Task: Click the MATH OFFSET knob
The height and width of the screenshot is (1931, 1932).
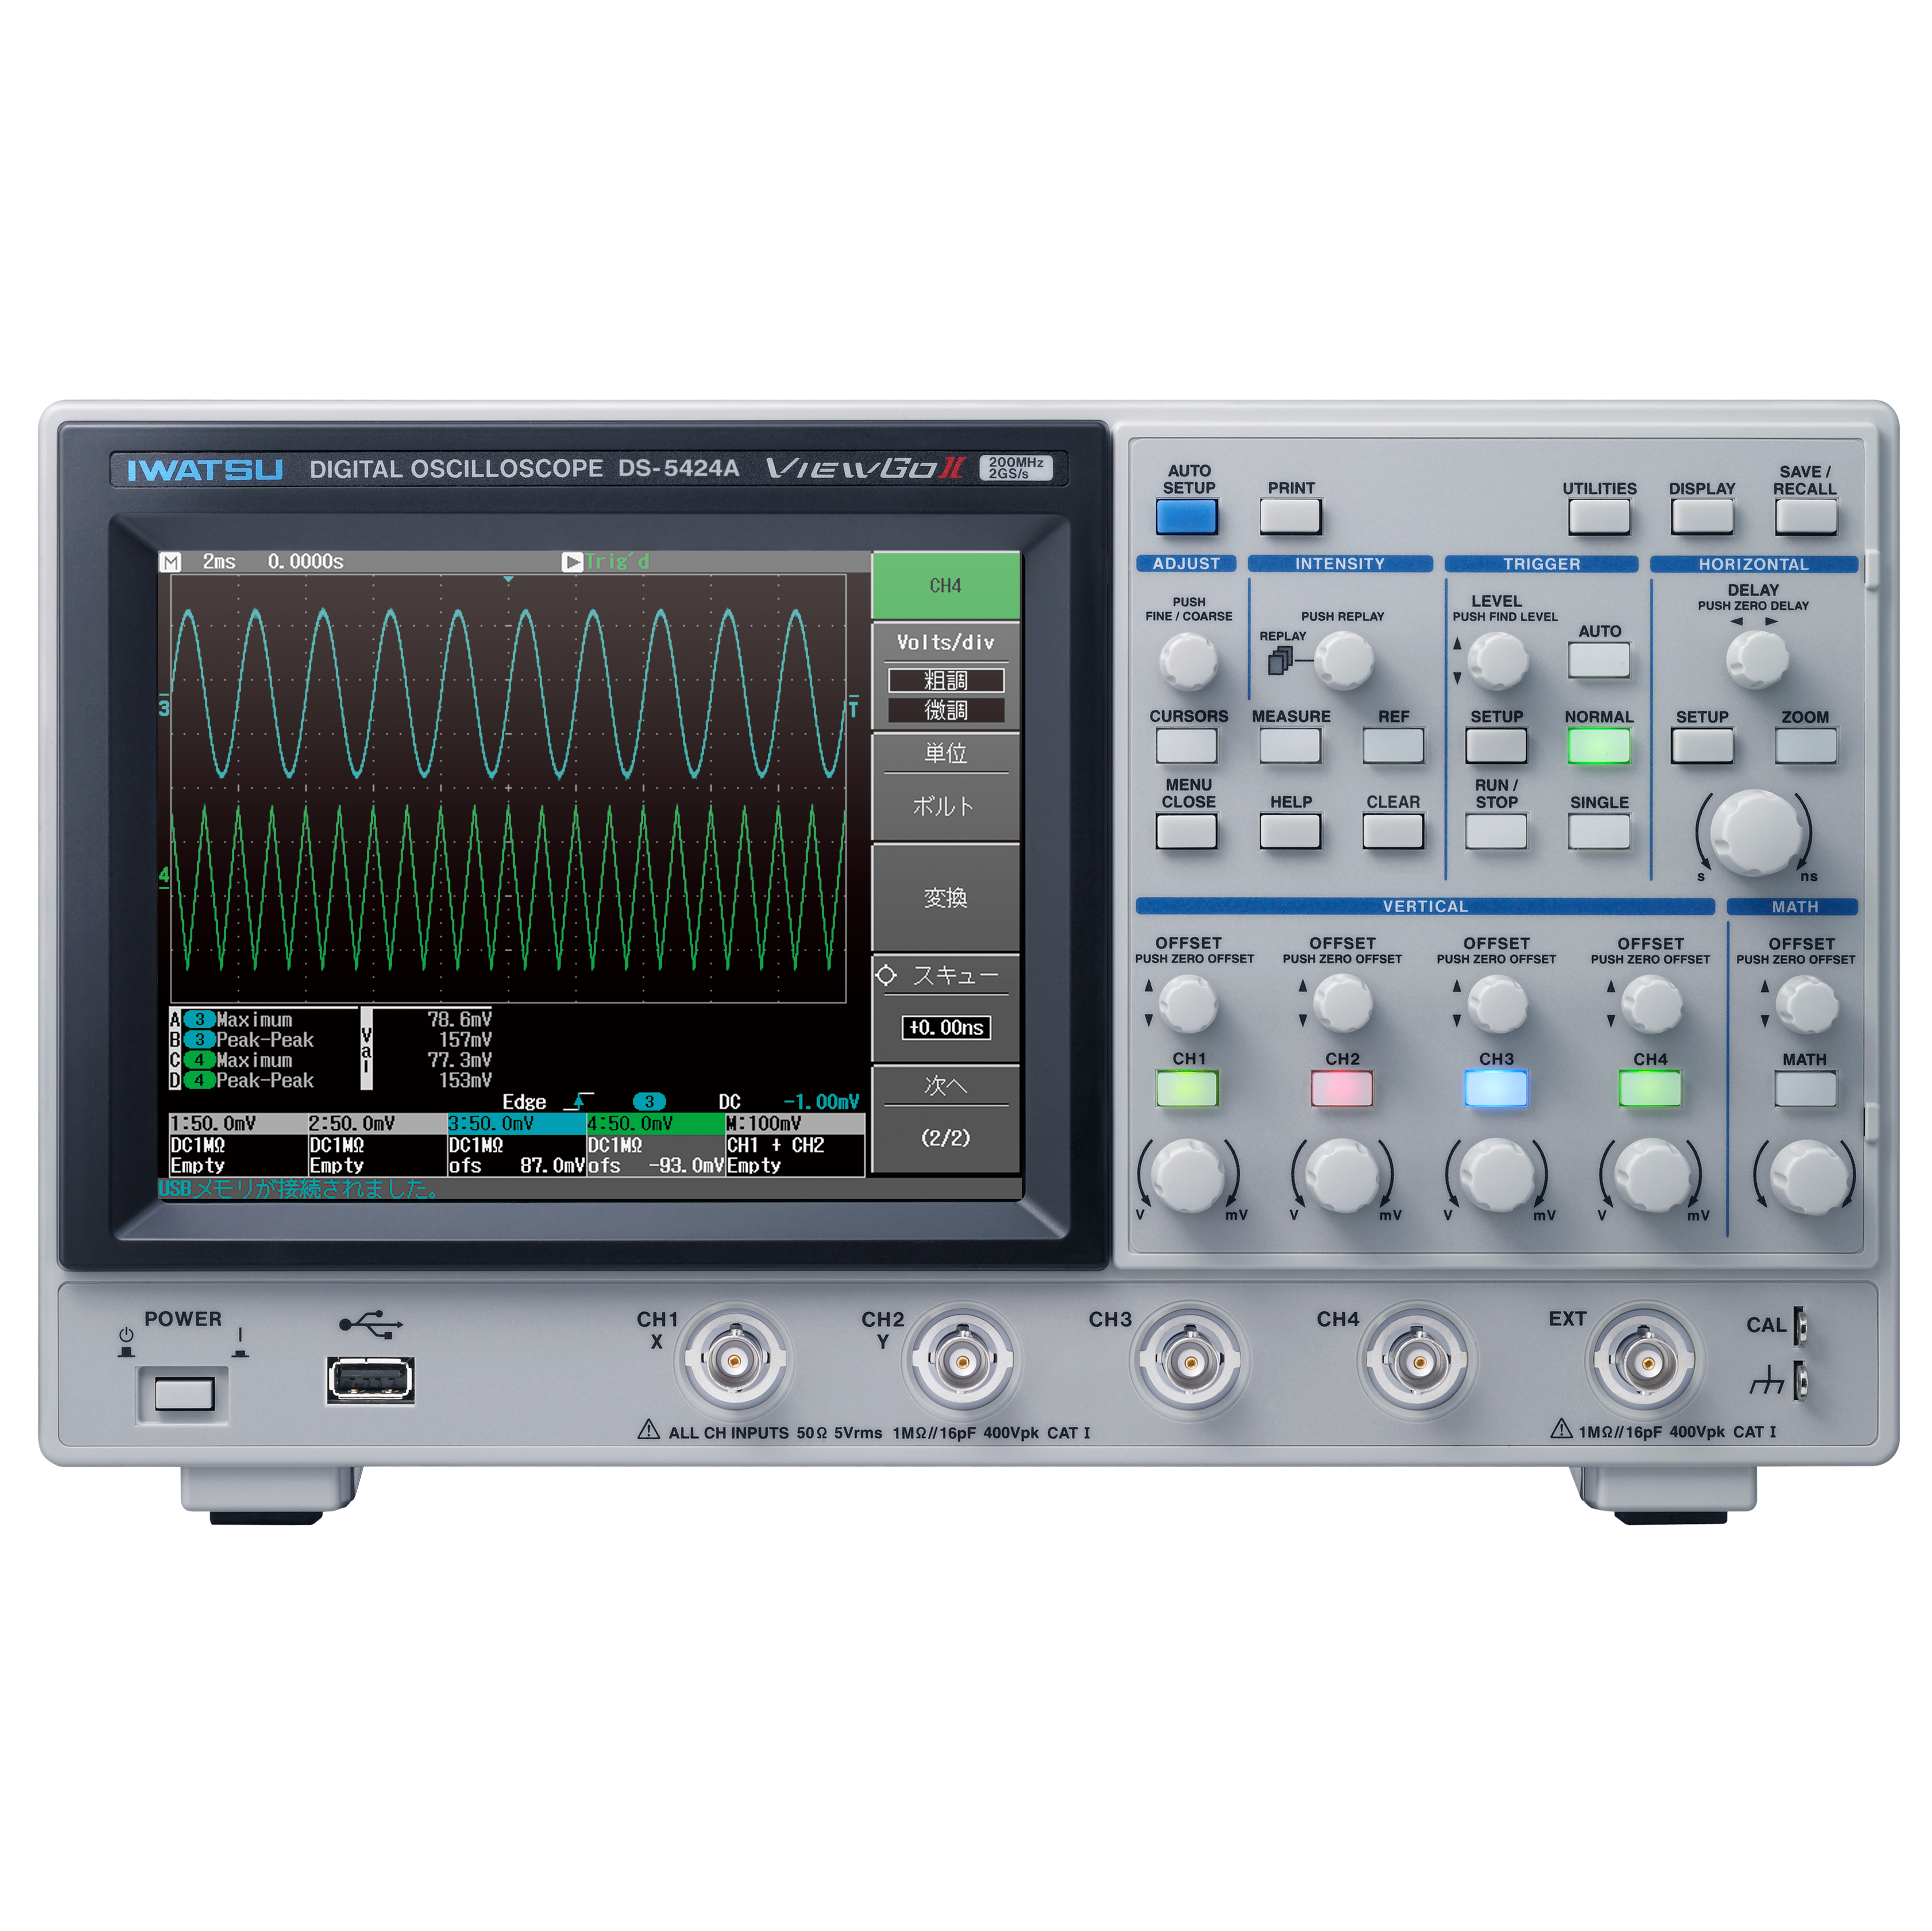Action: (1806, 1004)
